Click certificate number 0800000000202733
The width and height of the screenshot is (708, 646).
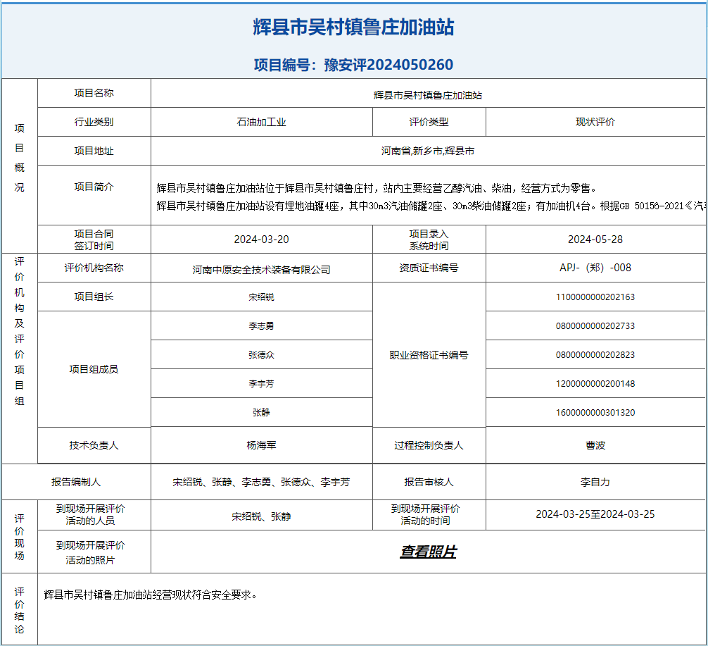pos(595,326)
